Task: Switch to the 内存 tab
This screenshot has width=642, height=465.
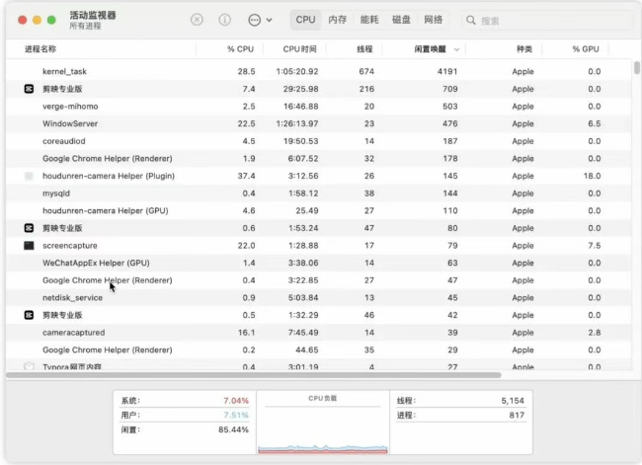Action: point(338,20)
